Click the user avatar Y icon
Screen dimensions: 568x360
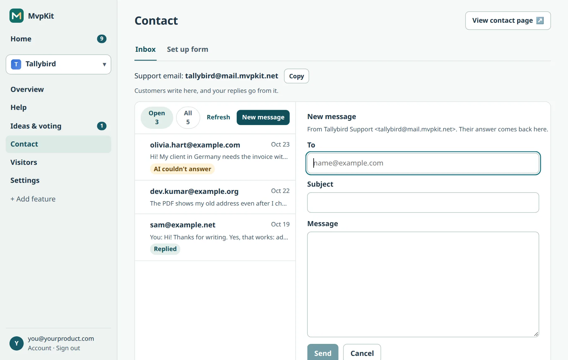(x=16, y=343)
